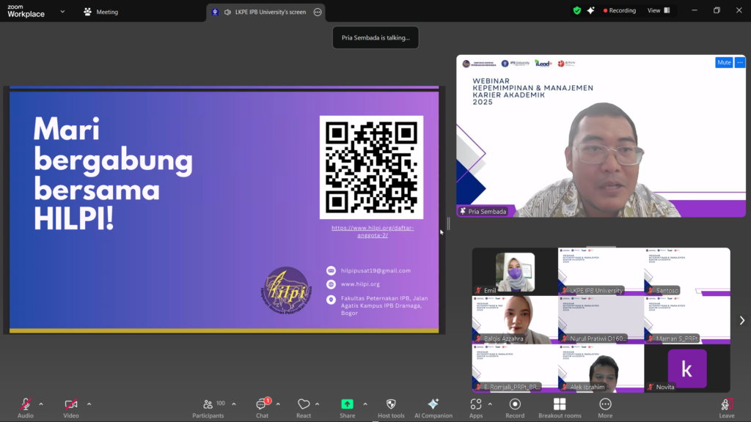Open Host tools

click(x=391, y=407)
